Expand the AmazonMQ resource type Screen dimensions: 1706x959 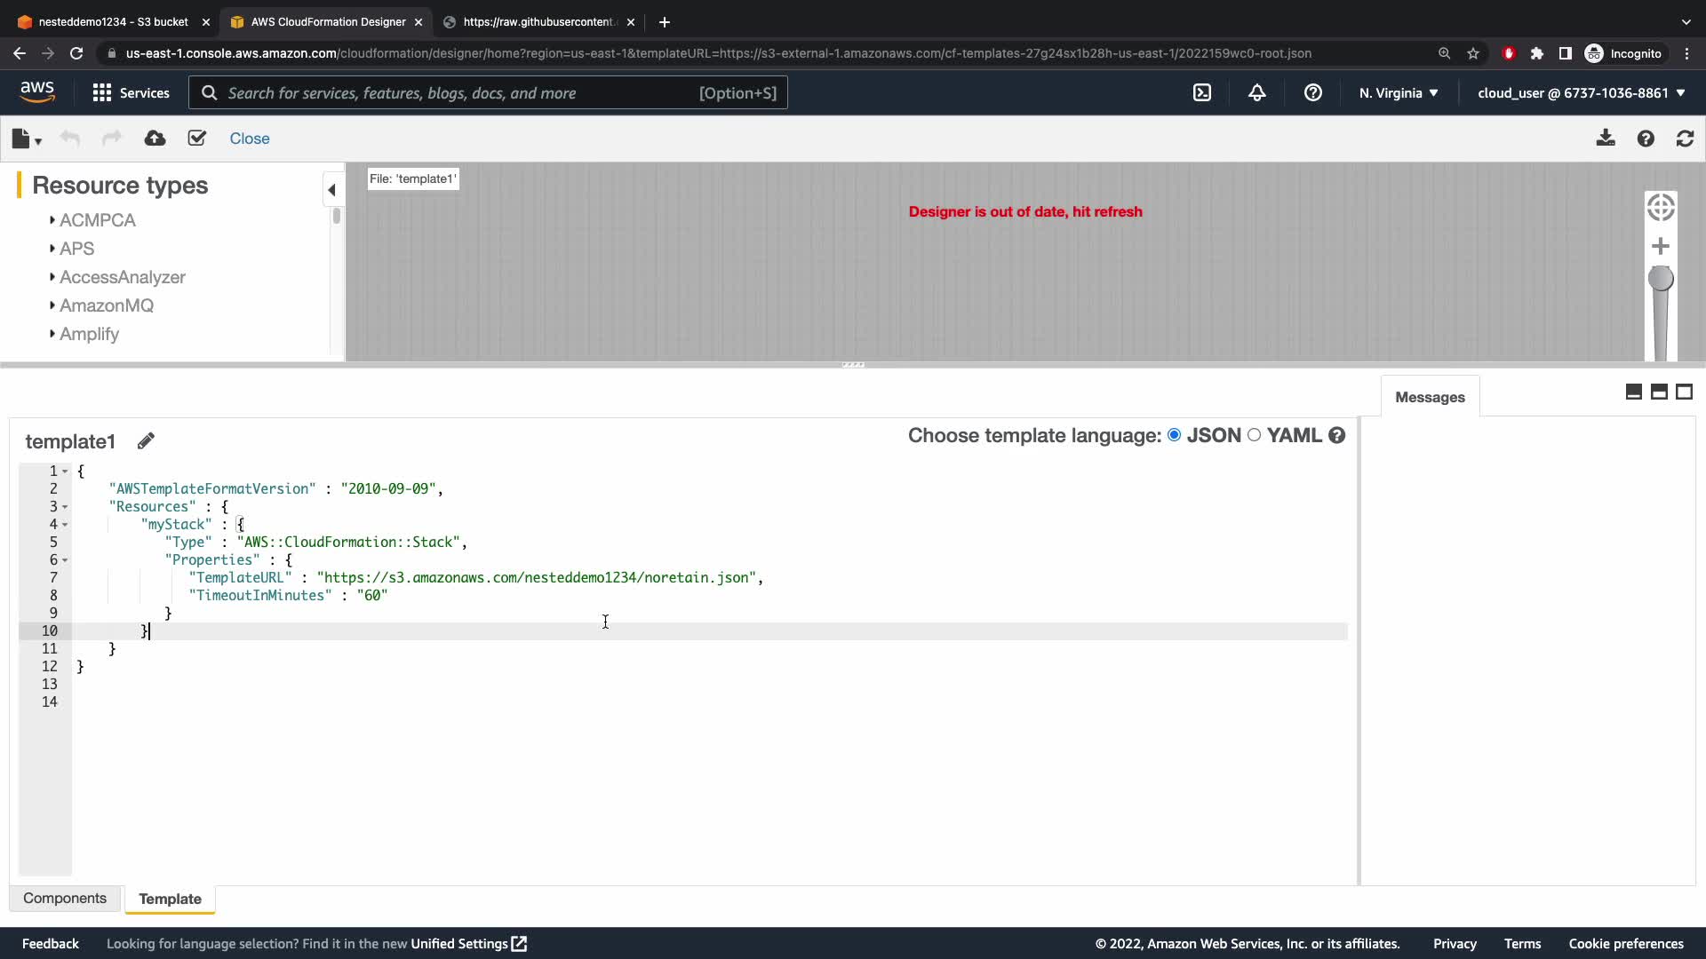point(106,305)
